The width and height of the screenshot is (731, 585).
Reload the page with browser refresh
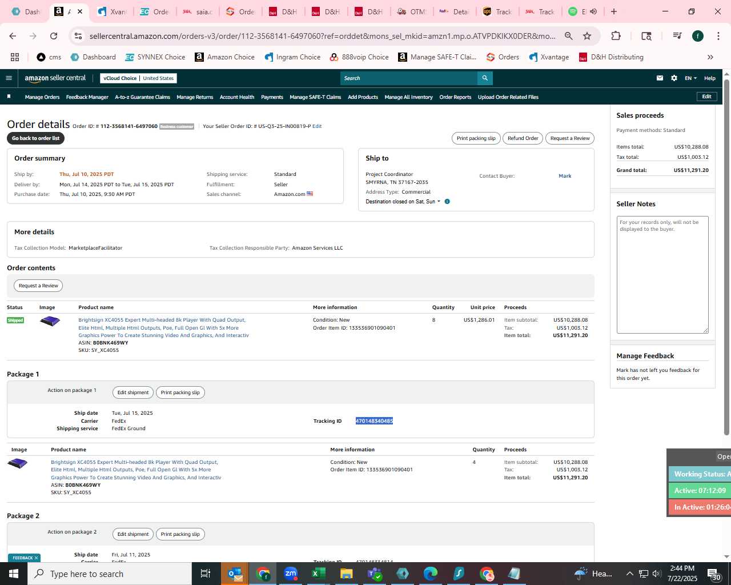point(54,36)
